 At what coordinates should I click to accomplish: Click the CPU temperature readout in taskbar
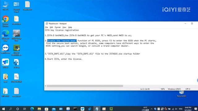145,109
